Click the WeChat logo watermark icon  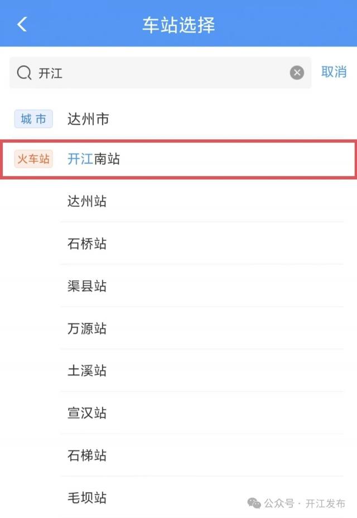[x=254, y=503]
